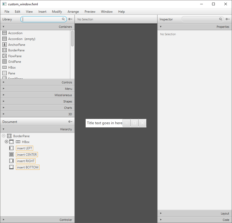Click the app icon in title bar

[5, 4]
